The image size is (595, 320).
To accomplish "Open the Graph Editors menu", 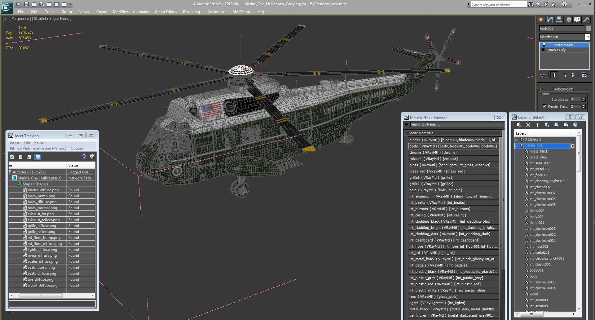I will tap(166, 12).
